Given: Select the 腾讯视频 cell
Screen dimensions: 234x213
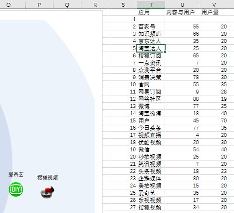Looking at the screenshot, I should coord(151,164).
